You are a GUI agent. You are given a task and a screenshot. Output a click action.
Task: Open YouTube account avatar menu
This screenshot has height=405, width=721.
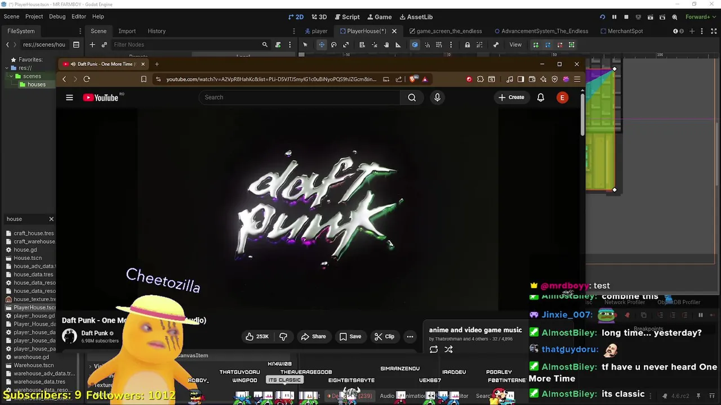pos(562,97)
